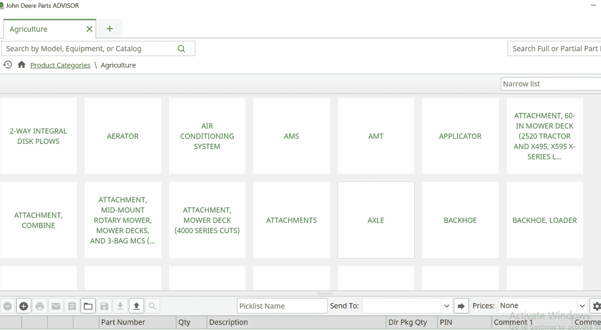
Task: Click the save picklist floppy icon
Action: tap(104, 306)
